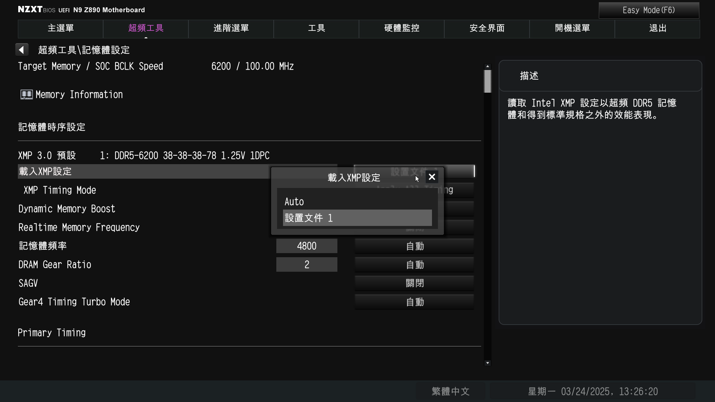This screenshot has height=402, width=715.
Task: Select the DRAM Gear Ratio label
Action: (x=55, y=265)
